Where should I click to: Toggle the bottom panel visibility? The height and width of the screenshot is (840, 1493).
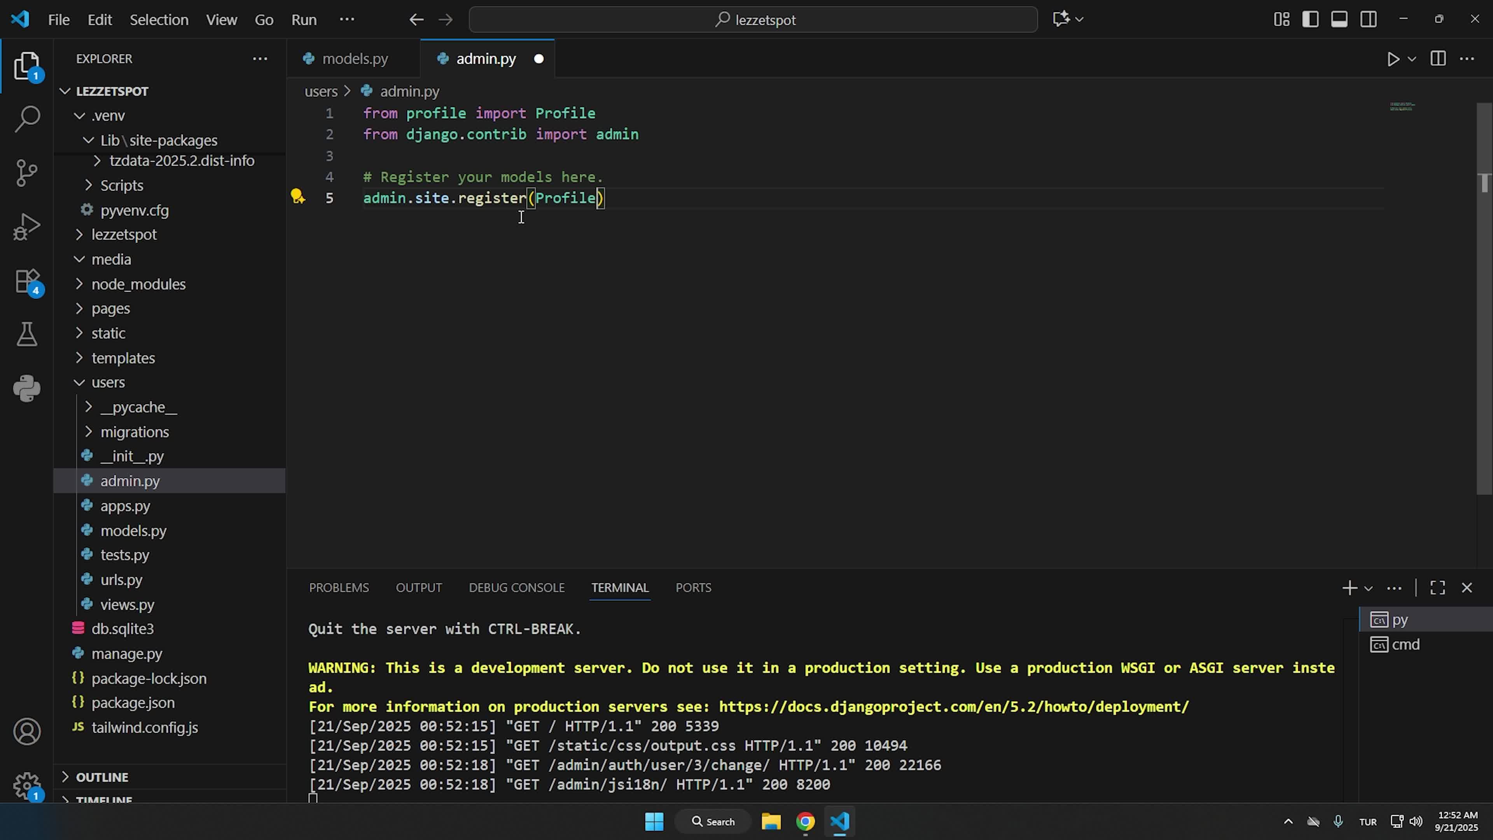point(1339,20)
